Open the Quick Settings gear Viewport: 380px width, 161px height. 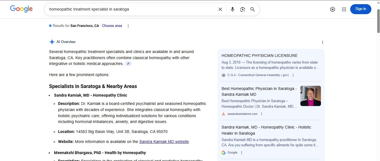[332, 9]
